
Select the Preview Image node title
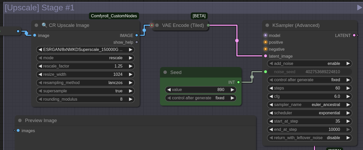click(x=41, y=121)
